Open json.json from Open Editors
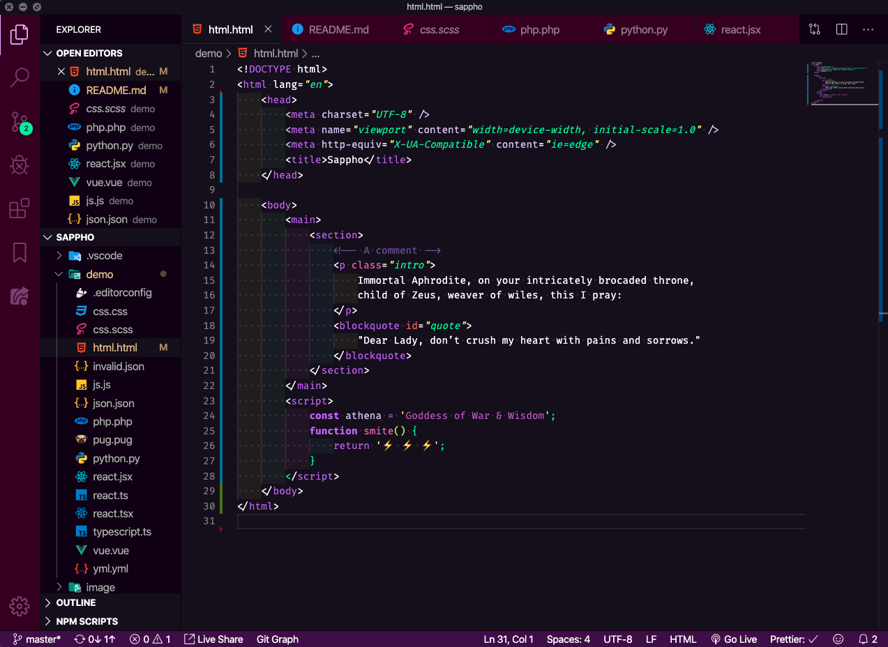Image resolution: width=888 pixels, height=647 pixels. pyautogui.click(x=110, y=219)
